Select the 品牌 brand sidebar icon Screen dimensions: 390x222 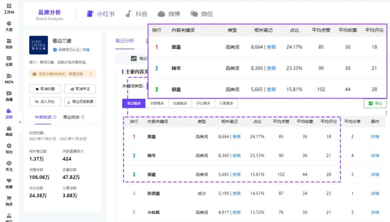[x=9, y=113]
